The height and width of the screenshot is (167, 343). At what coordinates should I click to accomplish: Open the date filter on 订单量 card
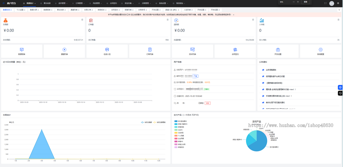(167, 20)
